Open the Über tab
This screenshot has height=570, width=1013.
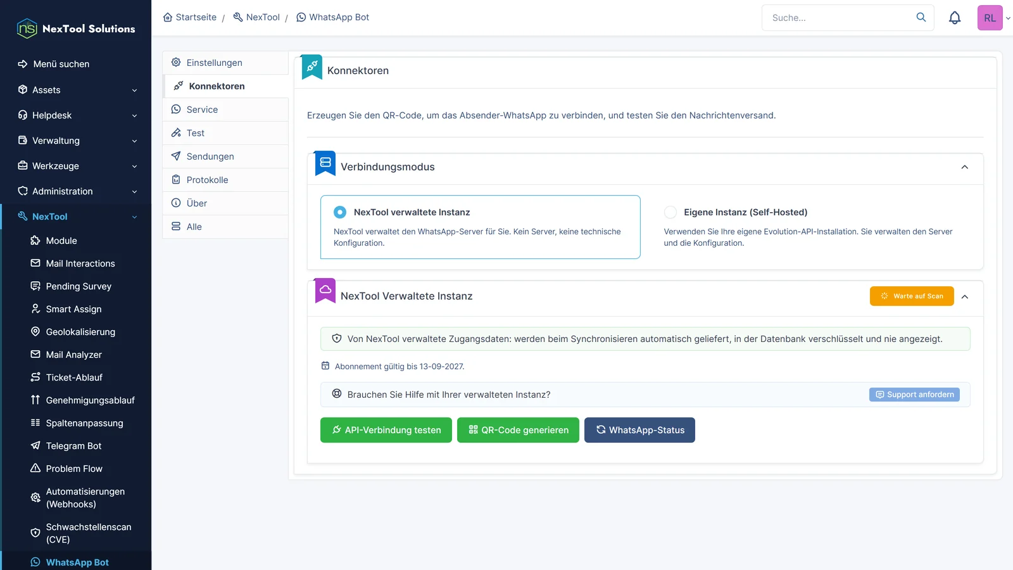[x=225, y=203]
